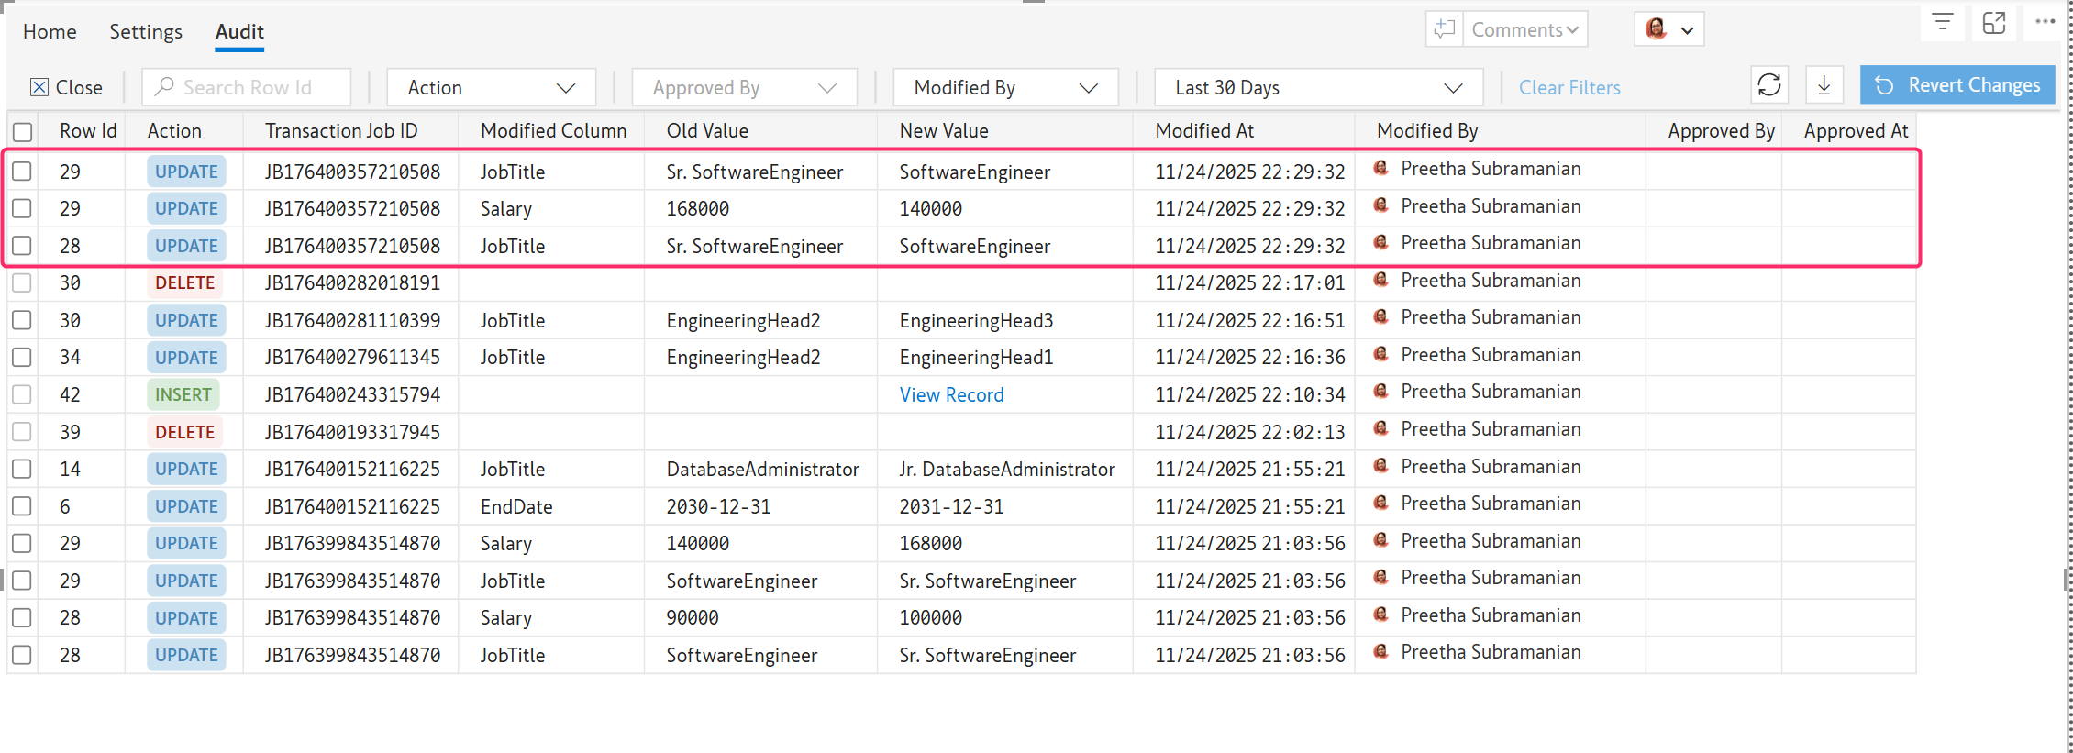The height and width of the screenshot is (753, 2073).
Task: Open the focus mode expand icon
Action: pos(1993,23)
